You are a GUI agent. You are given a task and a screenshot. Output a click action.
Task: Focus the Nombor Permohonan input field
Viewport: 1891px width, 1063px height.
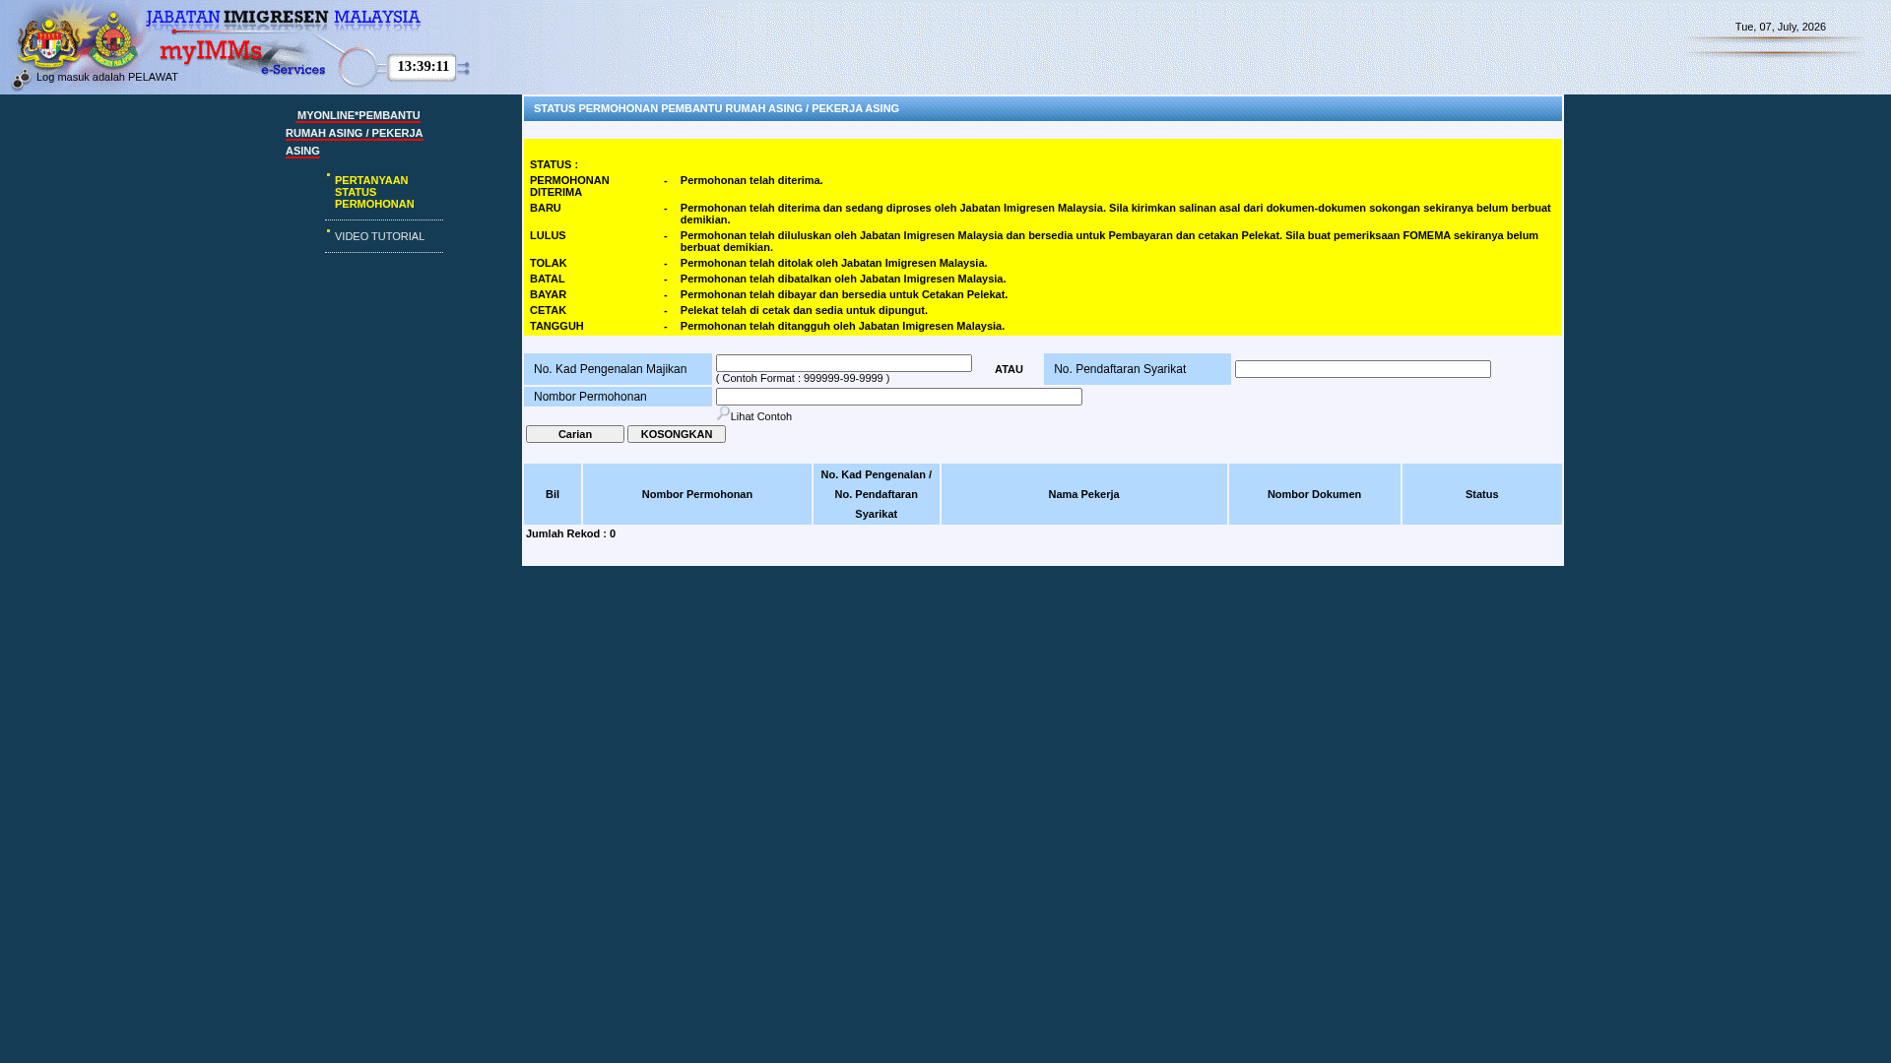pos(899,397)
